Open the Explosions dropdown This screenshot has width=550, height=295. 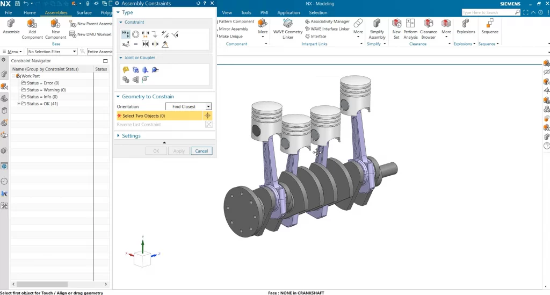465,44
